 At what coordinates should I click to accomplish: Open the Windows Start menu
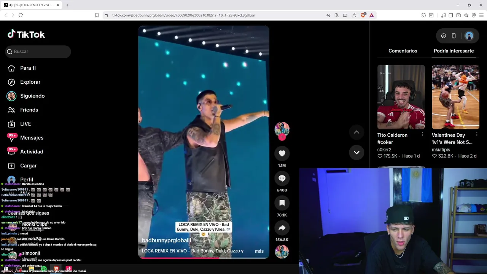coord(6,269)
